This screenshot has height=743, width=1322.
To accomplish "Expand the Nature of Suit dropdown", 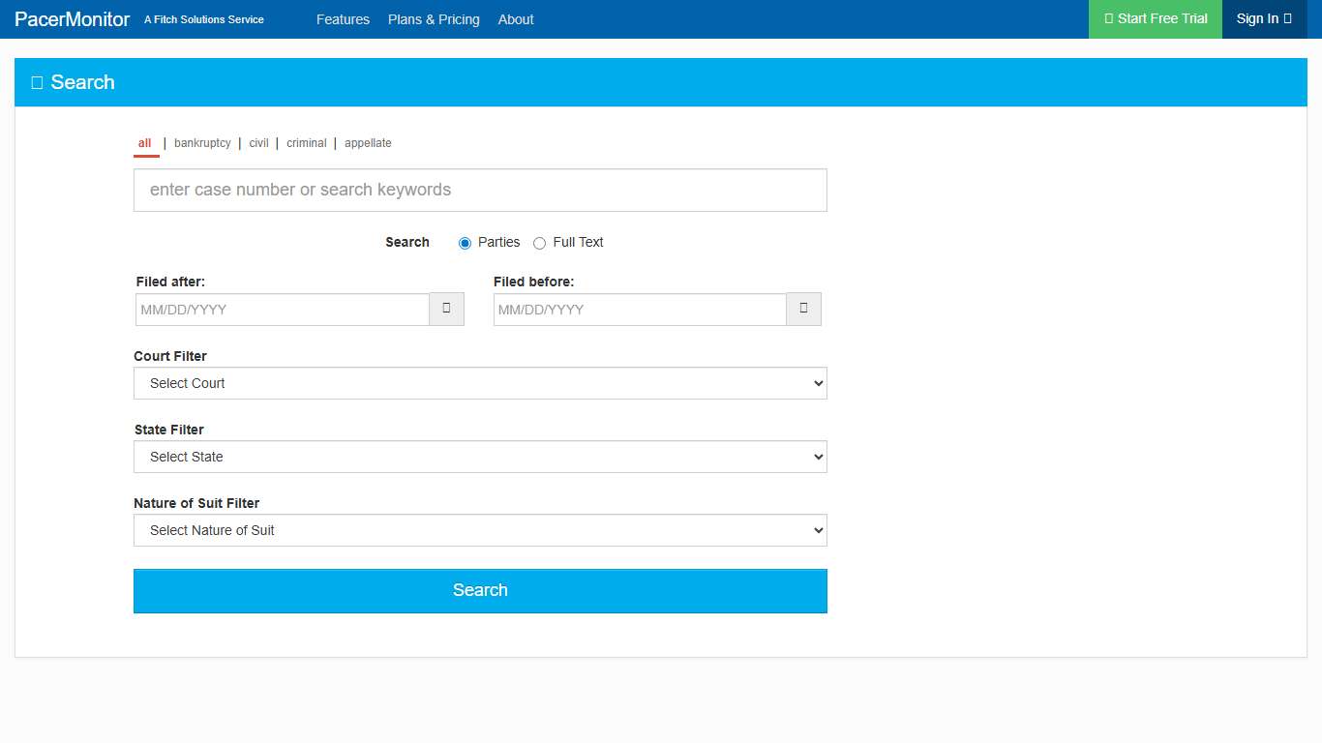I will pos(480,530).
